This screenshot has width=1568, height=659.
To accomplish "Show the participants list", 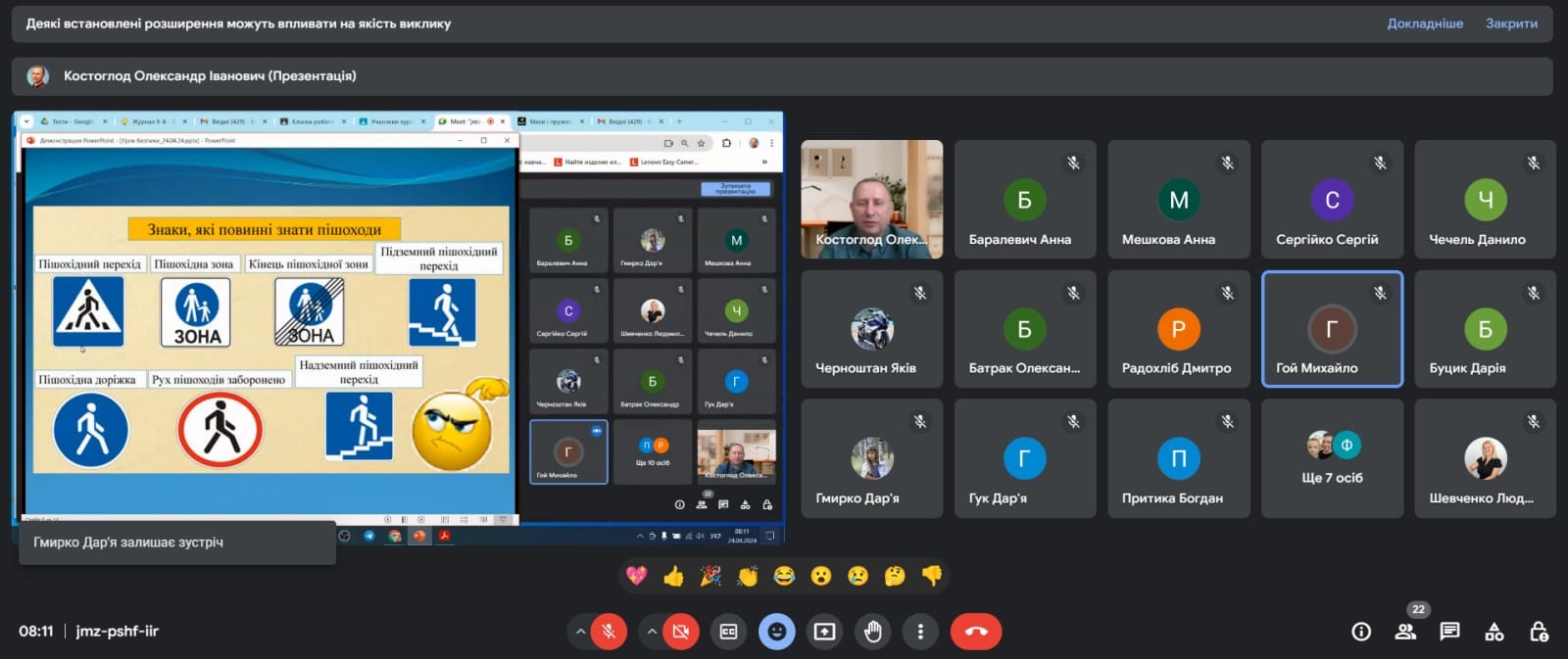I will point(1405,632).
